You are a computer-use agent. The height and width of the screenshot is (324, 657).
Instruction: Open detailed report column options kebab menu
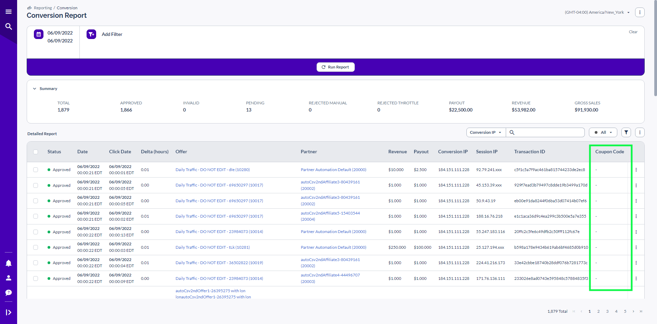pos(640,132)
